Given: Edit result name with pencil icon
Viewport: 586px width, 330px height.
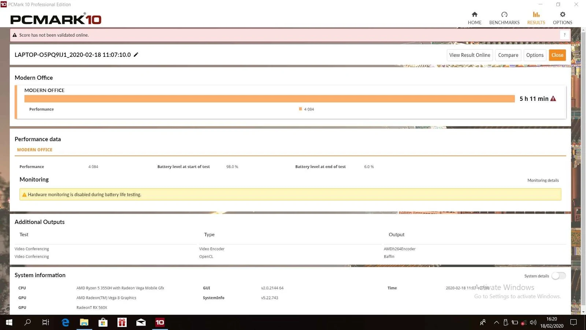Looking at the screenshot, I should pos(136,55).
